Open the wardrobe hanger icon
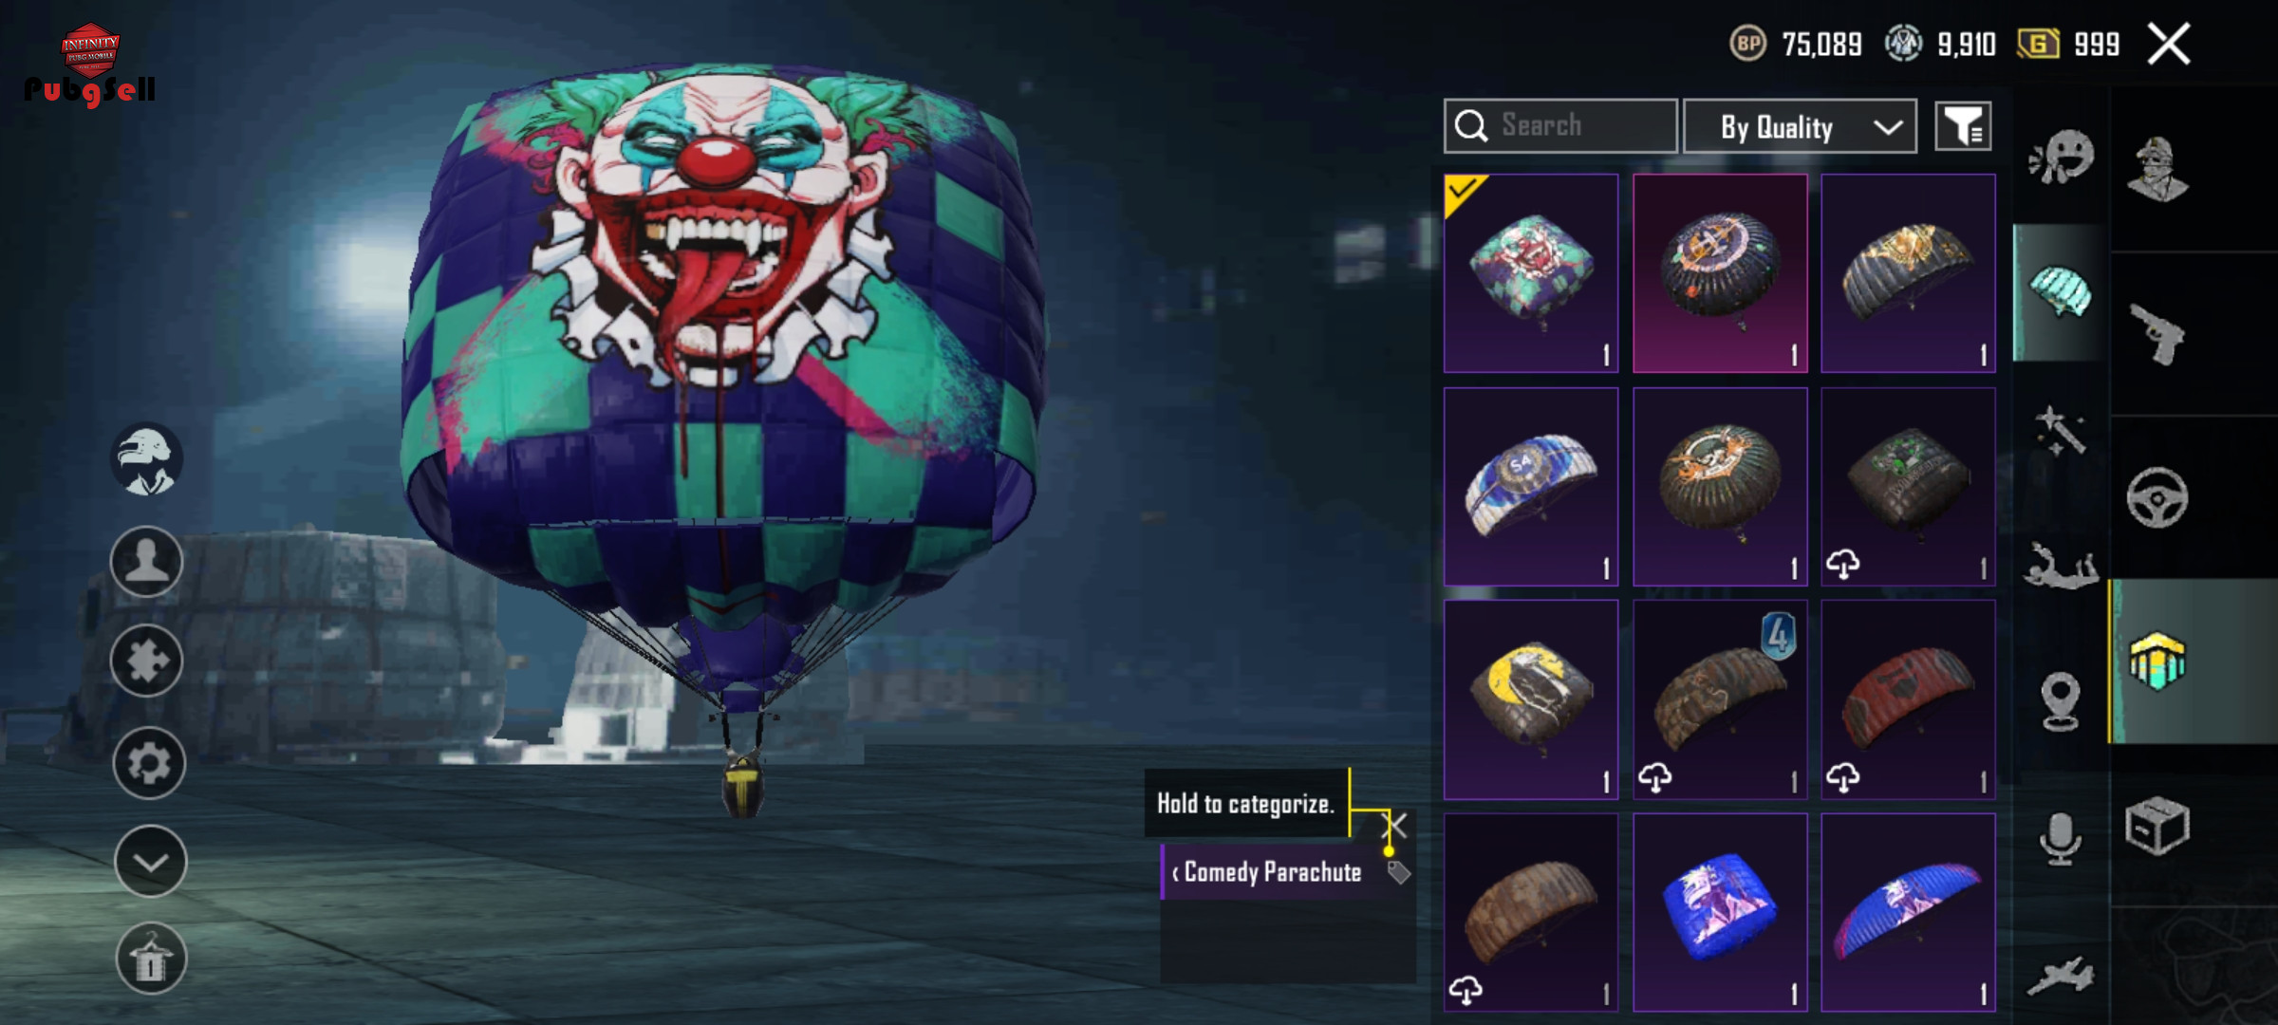 (151, 960)
